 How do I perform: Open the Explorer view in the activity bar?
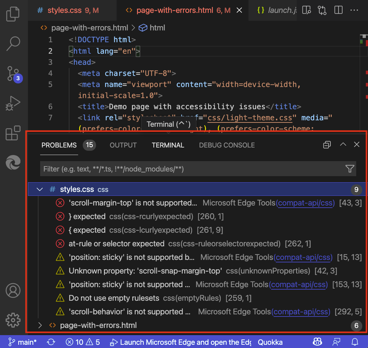13,13
